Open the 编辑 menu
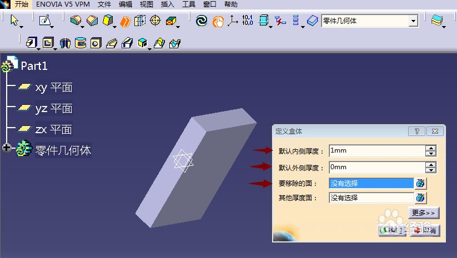Screen dimensions: 457x258 coord(125,4)
